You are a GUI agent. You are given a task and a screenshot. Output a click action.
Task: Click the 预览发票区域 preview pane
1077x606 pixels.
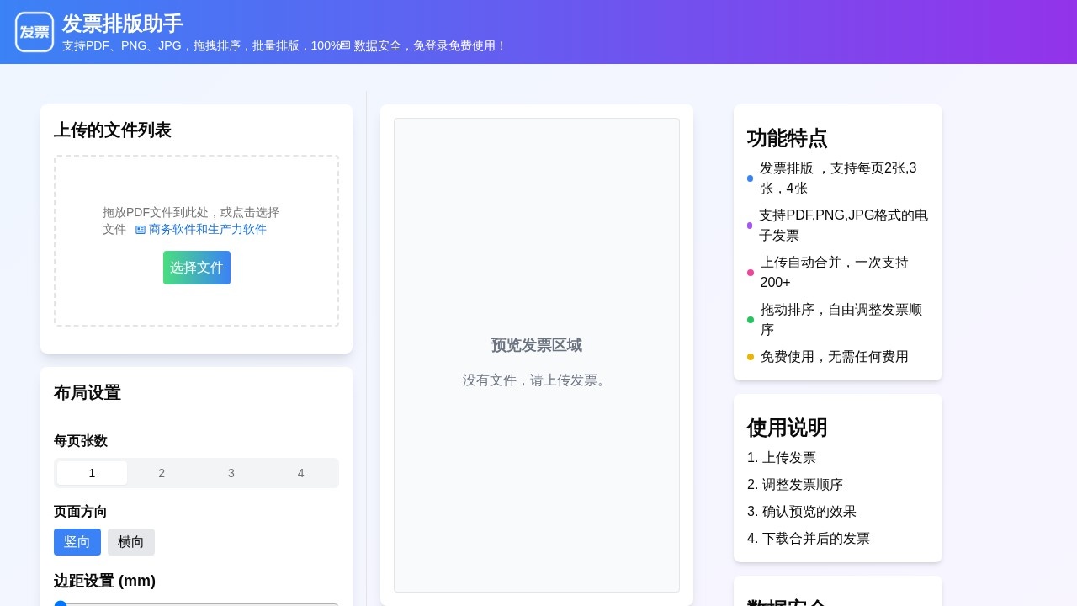point(537,355)
